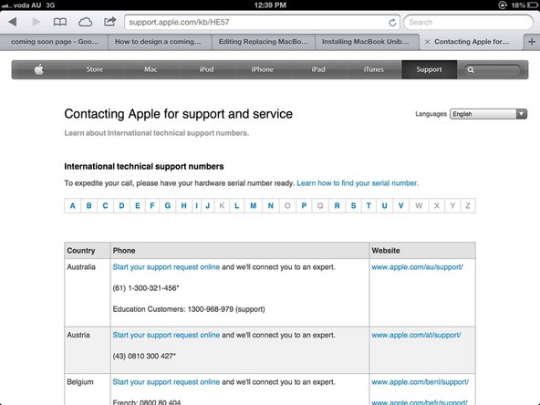Open iCloud tabs cloud icon
Image resolution: width=540 pixels, height=405 pixels.
tap(85, 23)
